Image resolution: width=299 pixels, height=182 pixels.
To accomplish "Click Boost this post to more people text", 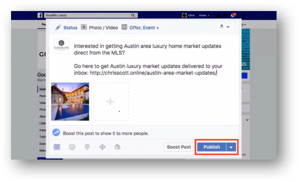I will pyautogui.click(x=106, y=133).
